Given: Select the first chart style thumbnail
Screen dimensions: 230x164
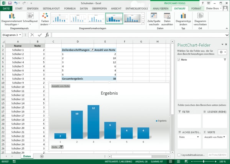Looking at the screenshot, I should 59,18.
